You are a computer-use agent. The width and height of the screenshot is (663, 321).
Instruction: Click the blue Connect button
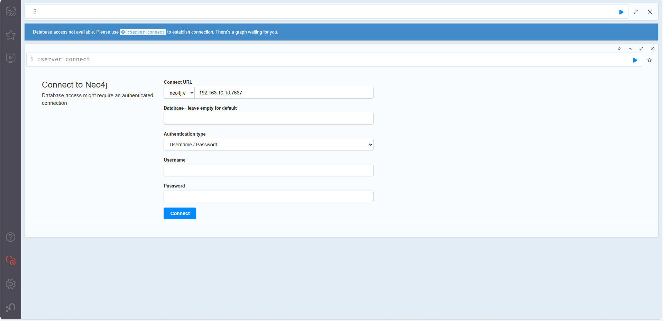(x=180, y=213)
